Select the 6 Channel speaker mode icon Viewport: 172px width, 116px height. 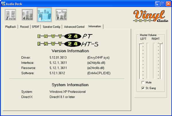pos(44,15)
